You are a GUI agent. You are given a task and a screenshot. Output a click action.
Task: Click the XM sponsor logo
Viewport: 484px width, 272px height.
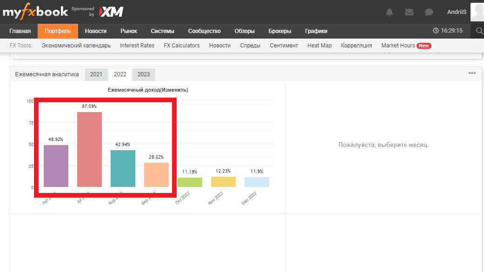pos(111,12)
